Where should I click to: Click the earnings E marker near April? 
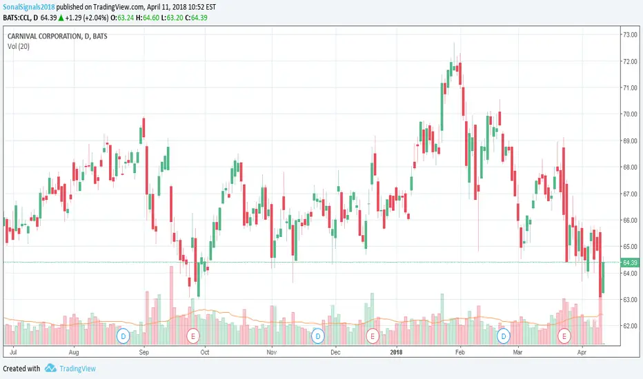click(x=564, y=336)
